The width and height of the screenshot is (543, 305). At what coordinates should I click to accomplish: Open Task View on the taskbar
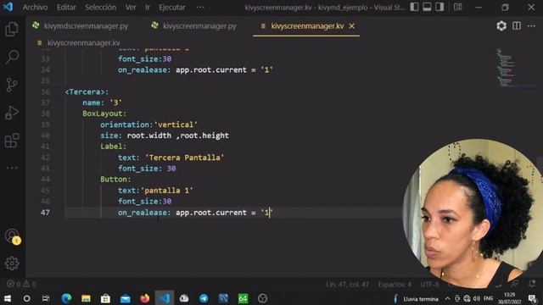(46, 298)
